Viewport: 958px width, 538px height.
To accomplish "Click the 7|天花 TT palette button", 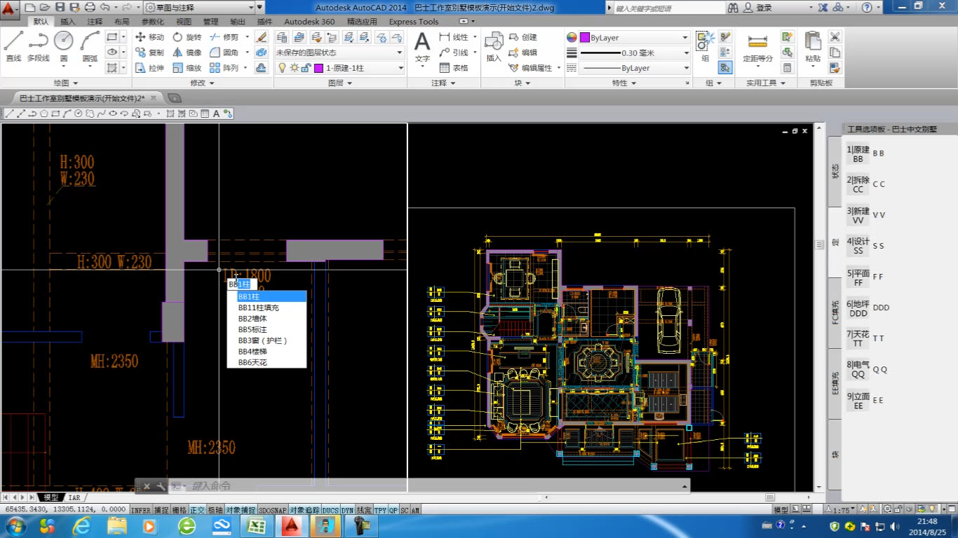I will click(858, 339).
